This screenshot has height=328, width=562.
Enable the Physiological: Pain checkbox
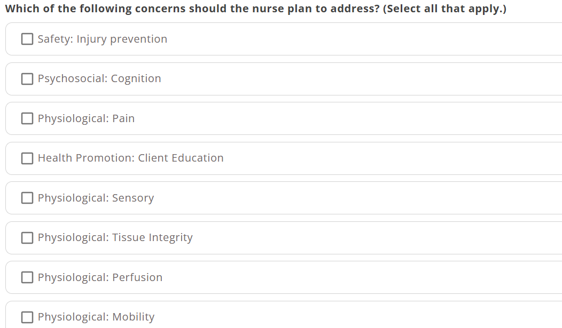pyautogui.click(x=27, y=118)
